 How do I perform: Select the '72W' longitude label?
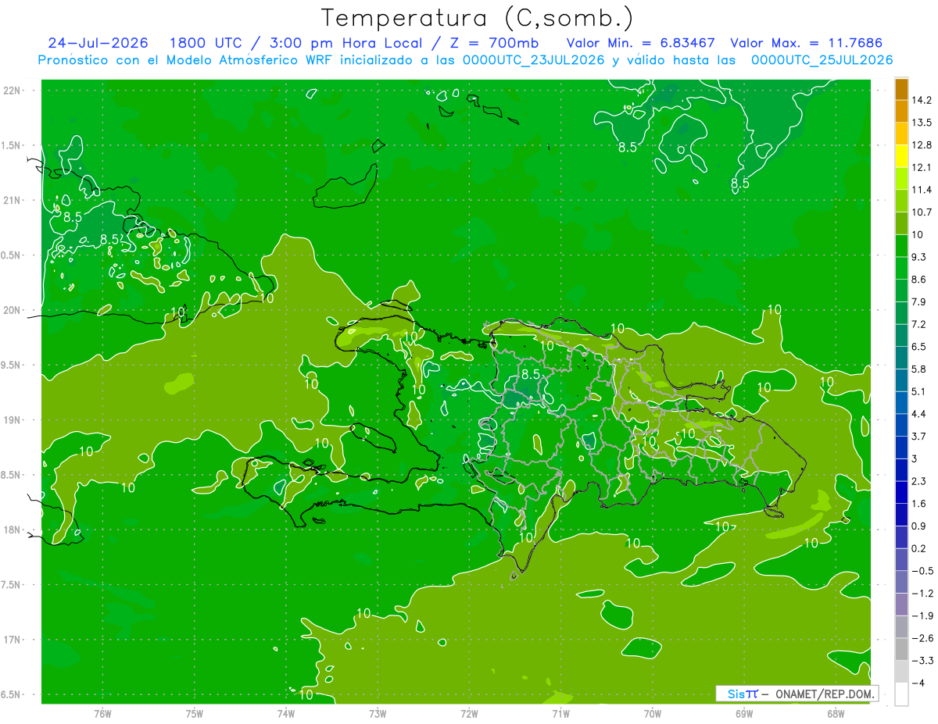point(469,713)
